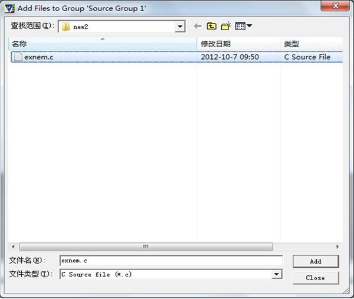Go up one folder level icon
The height and width of the screenshot is (299, 354).
coord(212,26)
